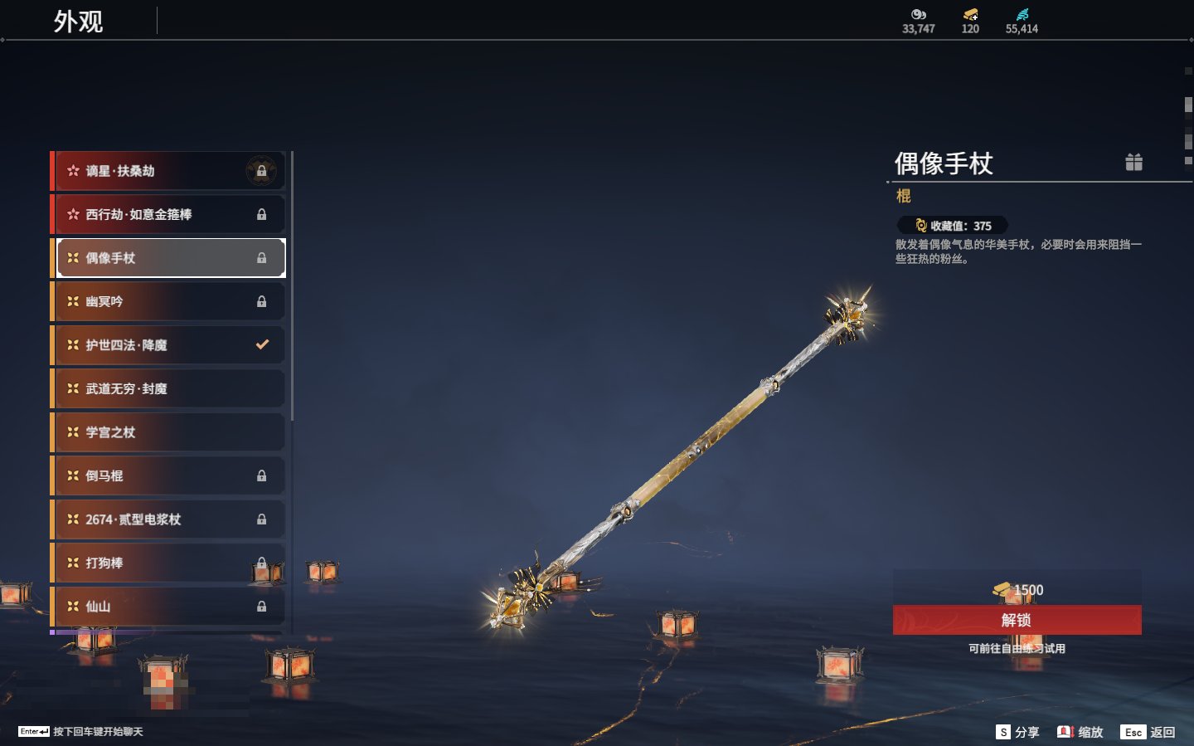Click the skin list scrollbar

pyautogui.click(x=293, y=286)
